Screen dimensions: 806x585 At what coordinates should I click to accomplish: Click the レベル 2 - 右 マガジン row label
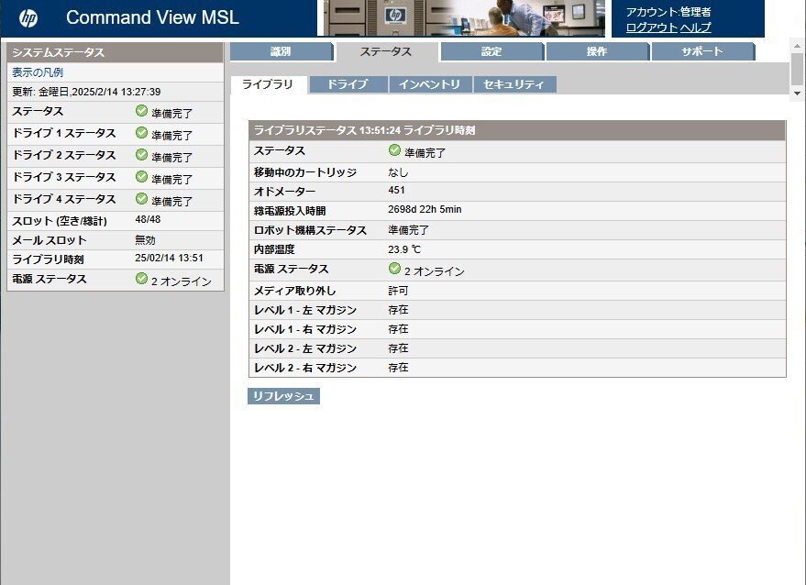tap(305, 368)
